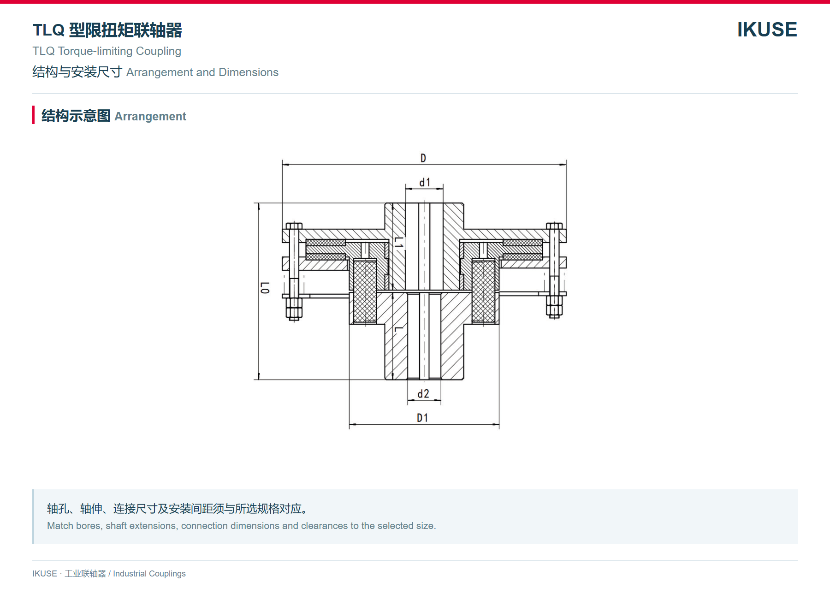Click the Industrial Couplings footer text

pos(149,573)
